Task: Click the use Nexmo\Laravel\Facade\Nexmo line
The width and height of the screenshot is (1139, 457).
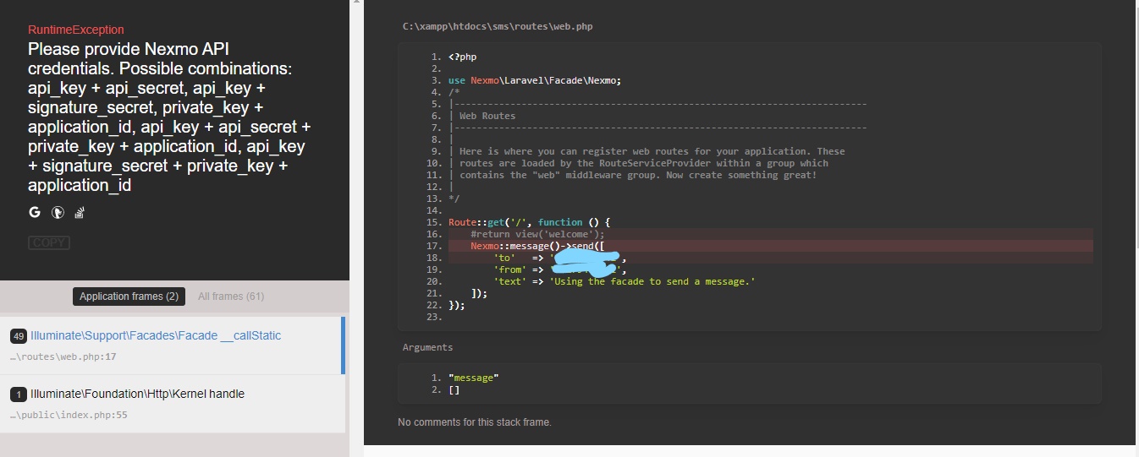Action: click(x=535, y=80)
